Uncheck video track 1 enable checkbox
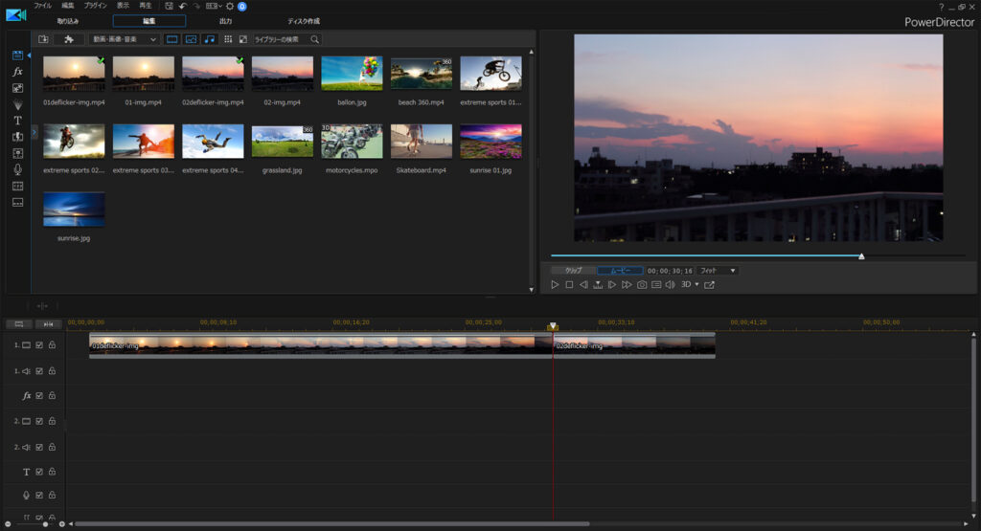 pos(39,344)
